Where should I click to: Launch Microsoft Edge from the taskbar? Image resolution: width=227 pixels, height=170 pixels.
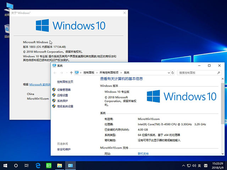[38, 165]
